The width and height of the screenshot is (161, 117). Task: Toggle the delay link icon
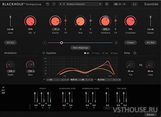pyautogui.click(x=141, y=65)
